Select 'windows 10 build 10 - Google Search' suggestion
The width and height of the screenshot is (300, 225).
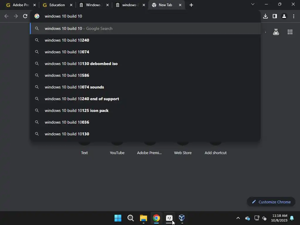(x=145, y=28)
